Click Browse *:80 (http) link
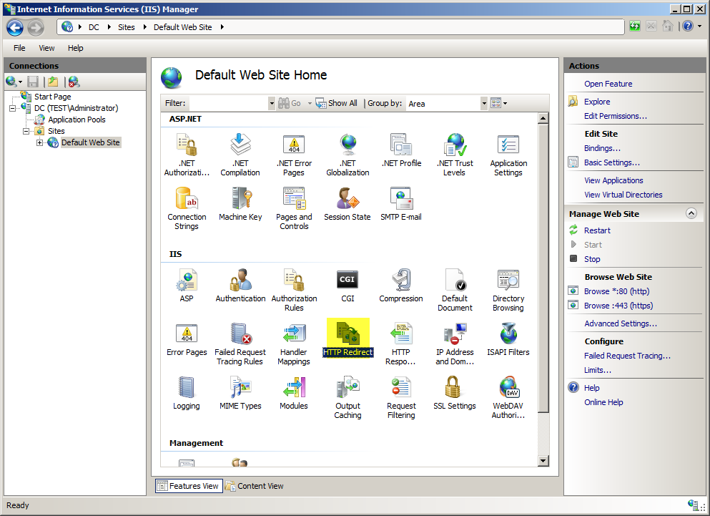The image size is (710, 516). coord(616,291)
